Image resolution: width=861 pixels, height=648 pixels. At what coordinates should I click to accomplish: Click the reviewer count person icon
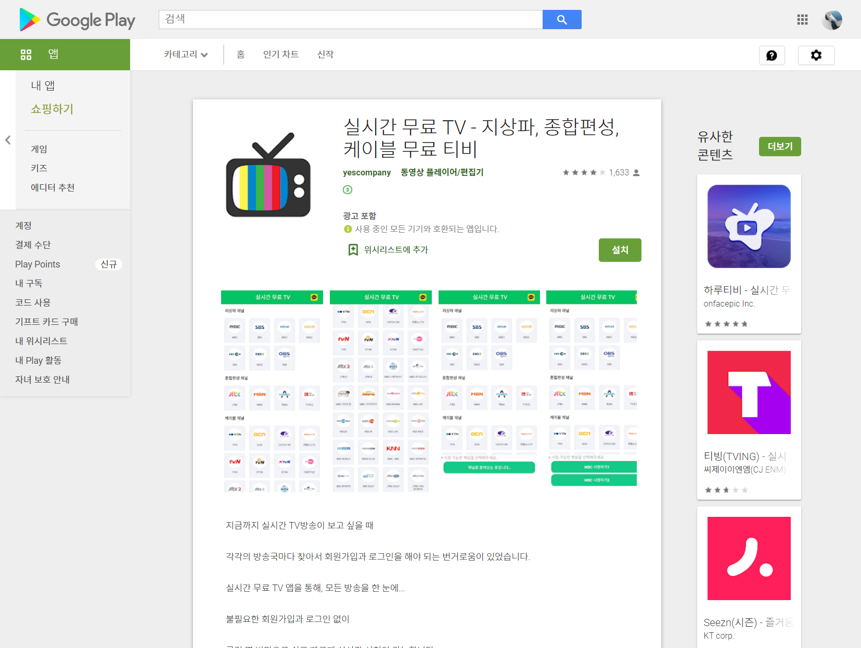(x=636, y=173)
